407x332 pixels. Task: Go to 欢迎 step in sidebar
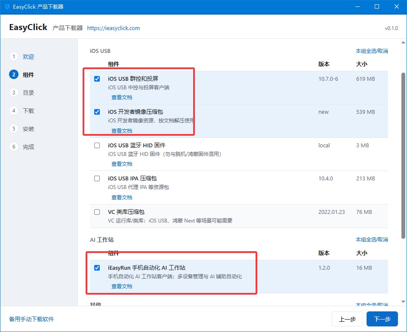pos(28,57)
